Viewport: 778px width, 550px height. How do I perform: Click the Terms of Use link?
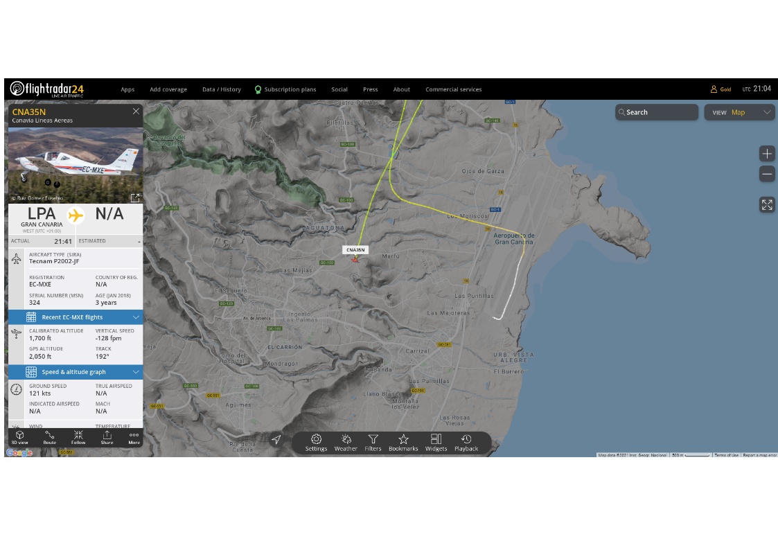click(727, 455)
